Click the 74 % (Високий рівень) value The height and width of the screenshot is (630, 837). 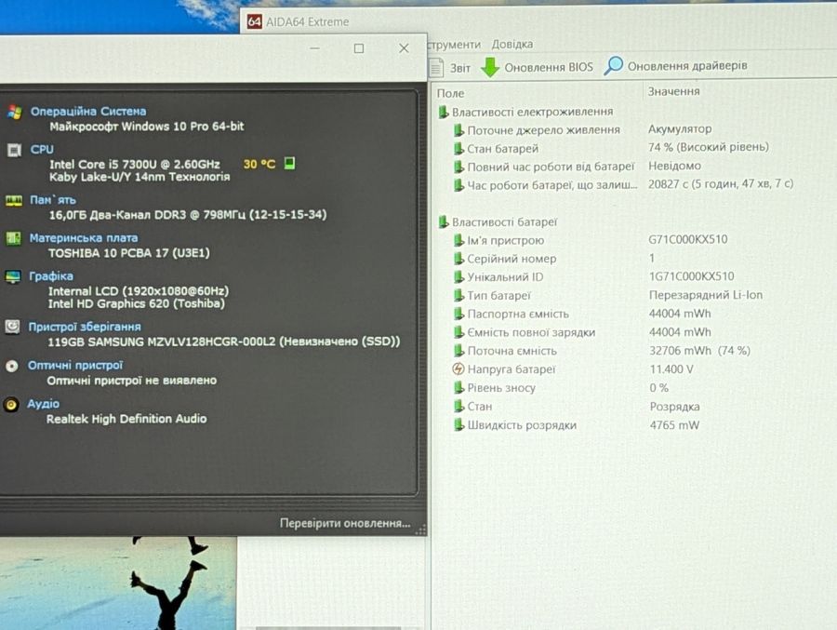click(x=709, y=147)
